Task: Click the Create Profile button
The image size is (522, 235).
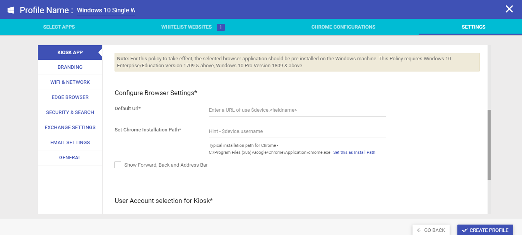Action: pyautogui.click(x=485, y=230)
